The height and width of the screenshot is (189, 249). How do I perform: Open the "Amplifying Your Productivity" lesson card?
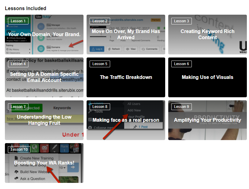(207, 120)
